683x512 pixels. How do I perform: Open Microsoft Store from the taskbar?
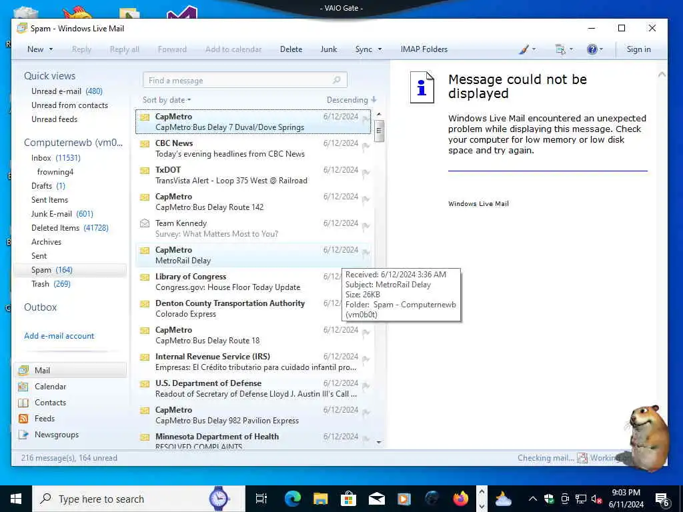point(348,499)
